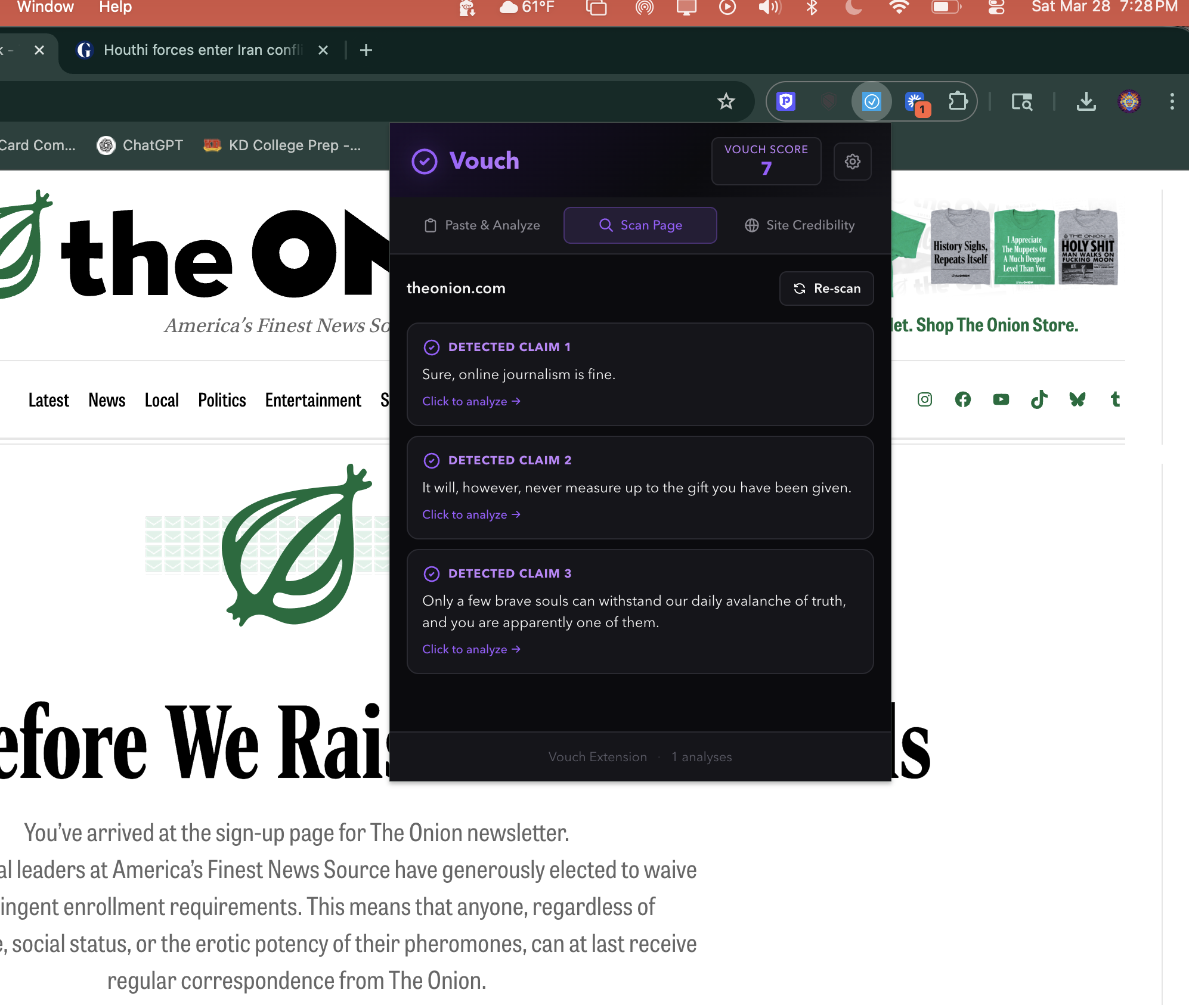Switch to Paste & Analyze tab
This screenshot has height=1005, width=1189.
pyautogui.click(x=482, y=225)
